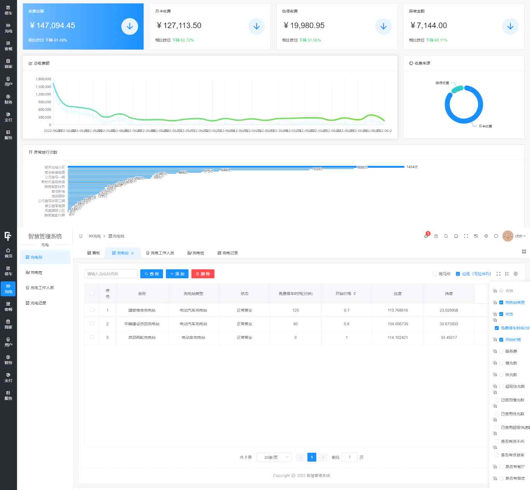This screenshot has height=490, width=530.
Task: Switch to the 充电记录 tab
Action: point(228,253)
